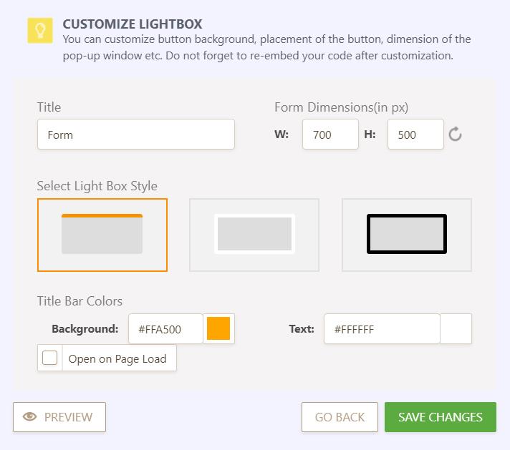Select the orange top-bar lightbox style
Viewport: 510px width, 450px height.
tap(102, 235)
